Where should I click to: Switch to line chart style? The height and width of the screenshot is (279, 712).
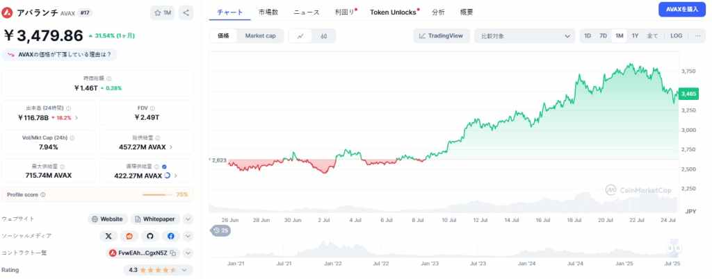click(300, 36)
